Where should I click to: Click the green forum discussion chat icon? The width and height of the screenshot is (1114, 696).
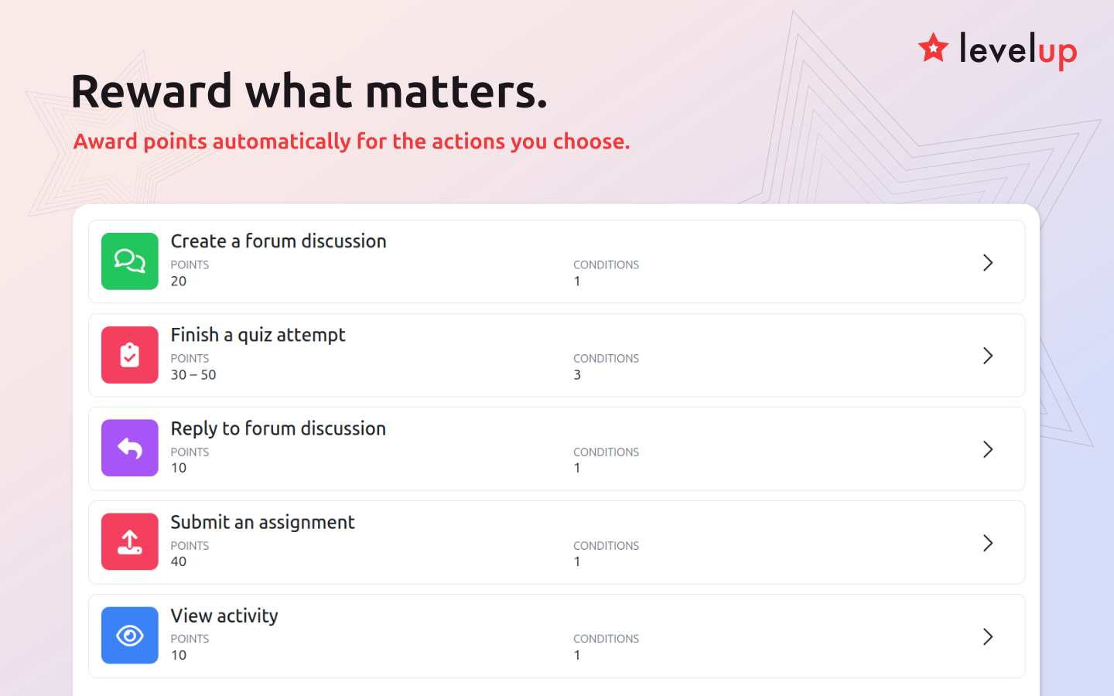pos(130,261)
